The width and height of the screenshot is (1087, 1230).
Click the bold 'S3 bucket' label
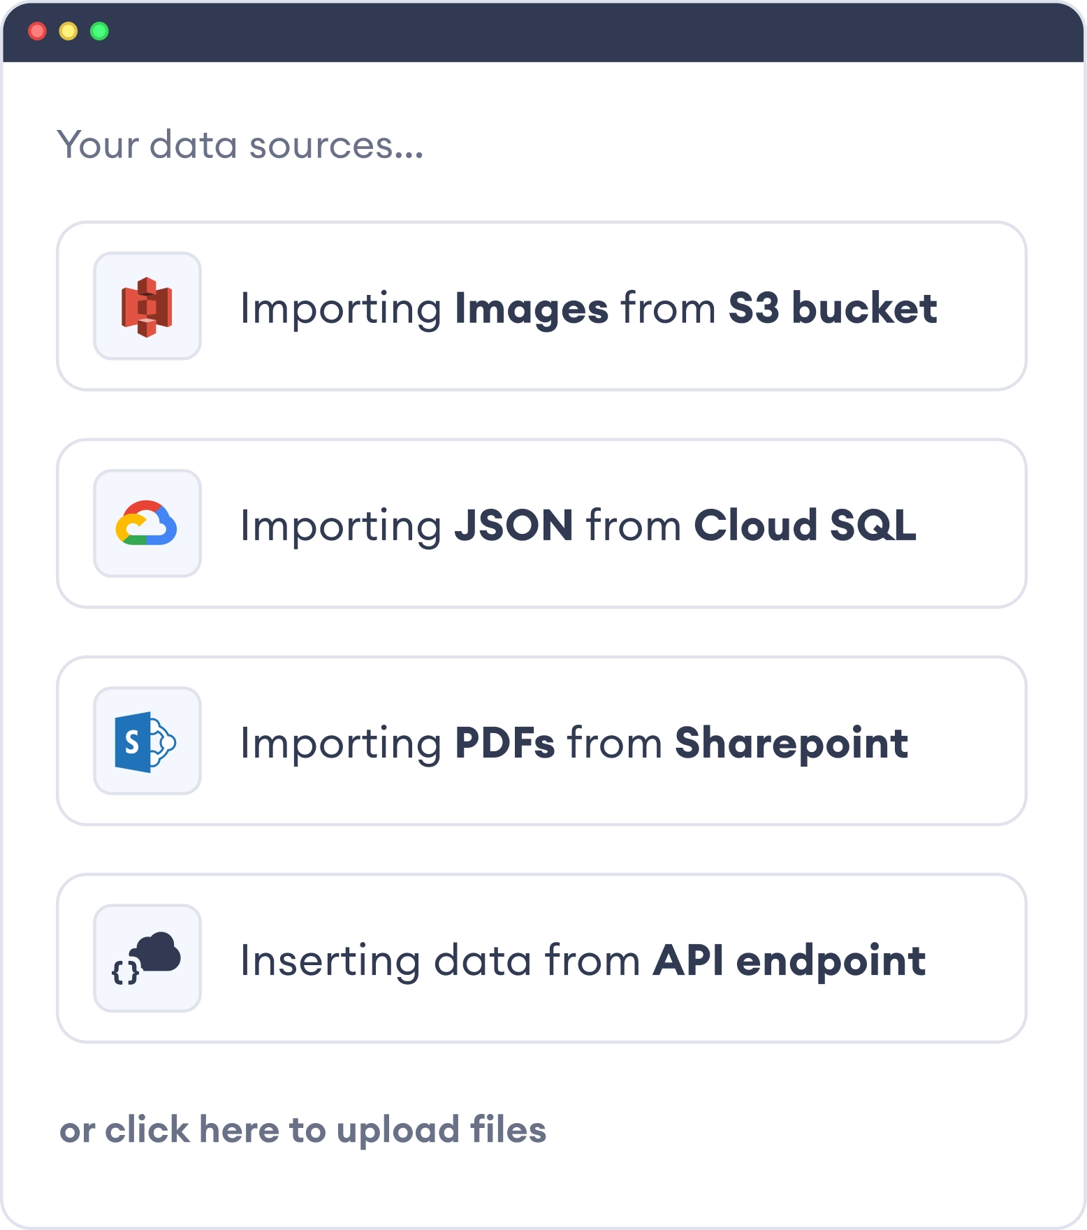click(832, 308)
